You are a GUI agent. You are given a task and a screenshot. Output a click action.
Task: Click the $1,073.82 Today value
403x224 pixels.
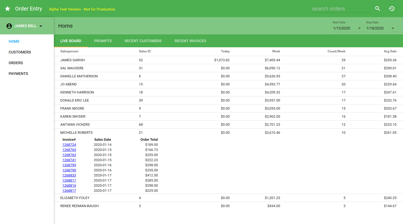(x=222, y=60)
